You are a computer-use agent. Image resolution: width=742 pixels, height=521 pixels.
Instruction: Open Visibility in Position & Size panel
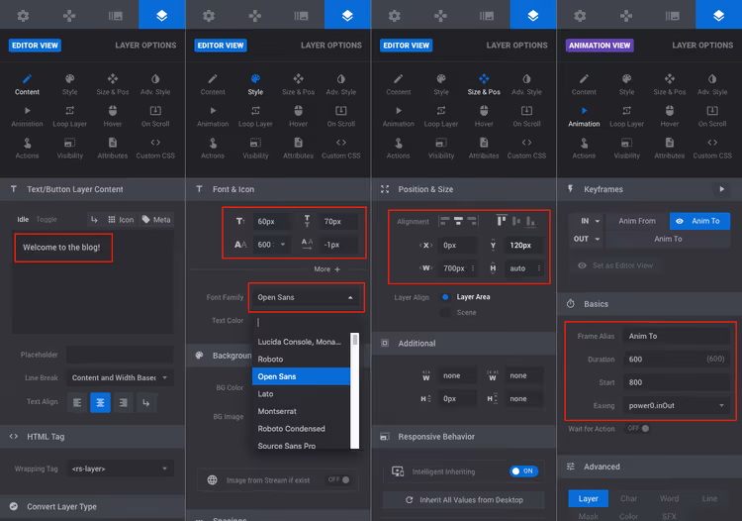(441, 149)
